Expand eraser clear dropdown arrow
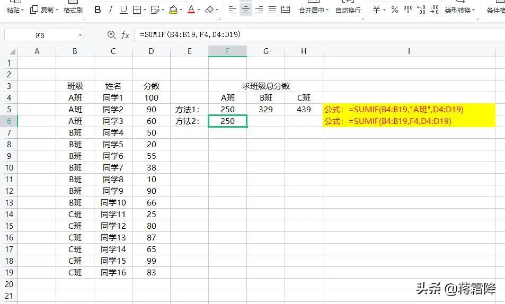The width and height of the screenshot is (505, 304). pos(217,10)
